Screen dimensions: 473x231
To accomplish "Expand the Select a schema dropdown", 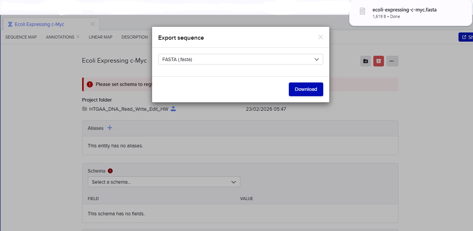I will [x=164, y=182].
